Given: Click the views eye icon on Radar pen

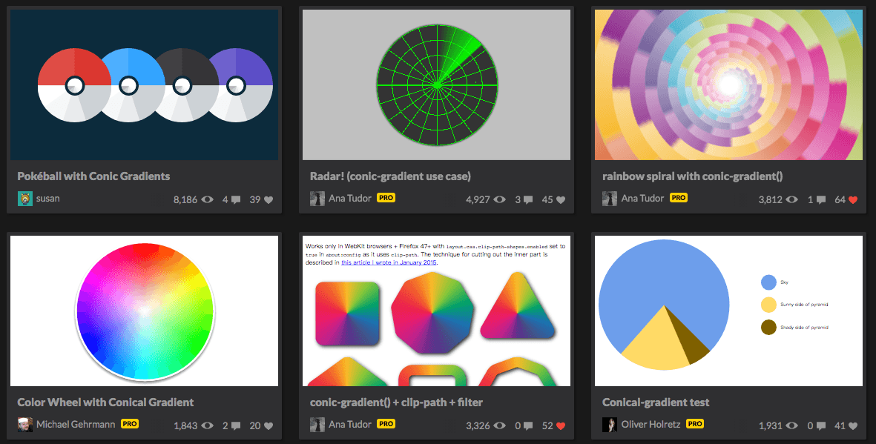Looking at the screenshot, I should point(500,199).
